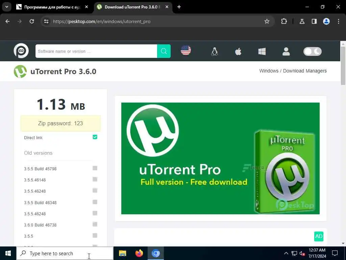The width and height of the screenshot is (346, 260).
Task: Uncheck the Direct link checkbox
Action: 95,137
